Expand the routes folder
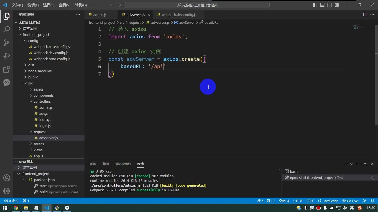Screen dimensions: 378x212 tap(39, 144)
